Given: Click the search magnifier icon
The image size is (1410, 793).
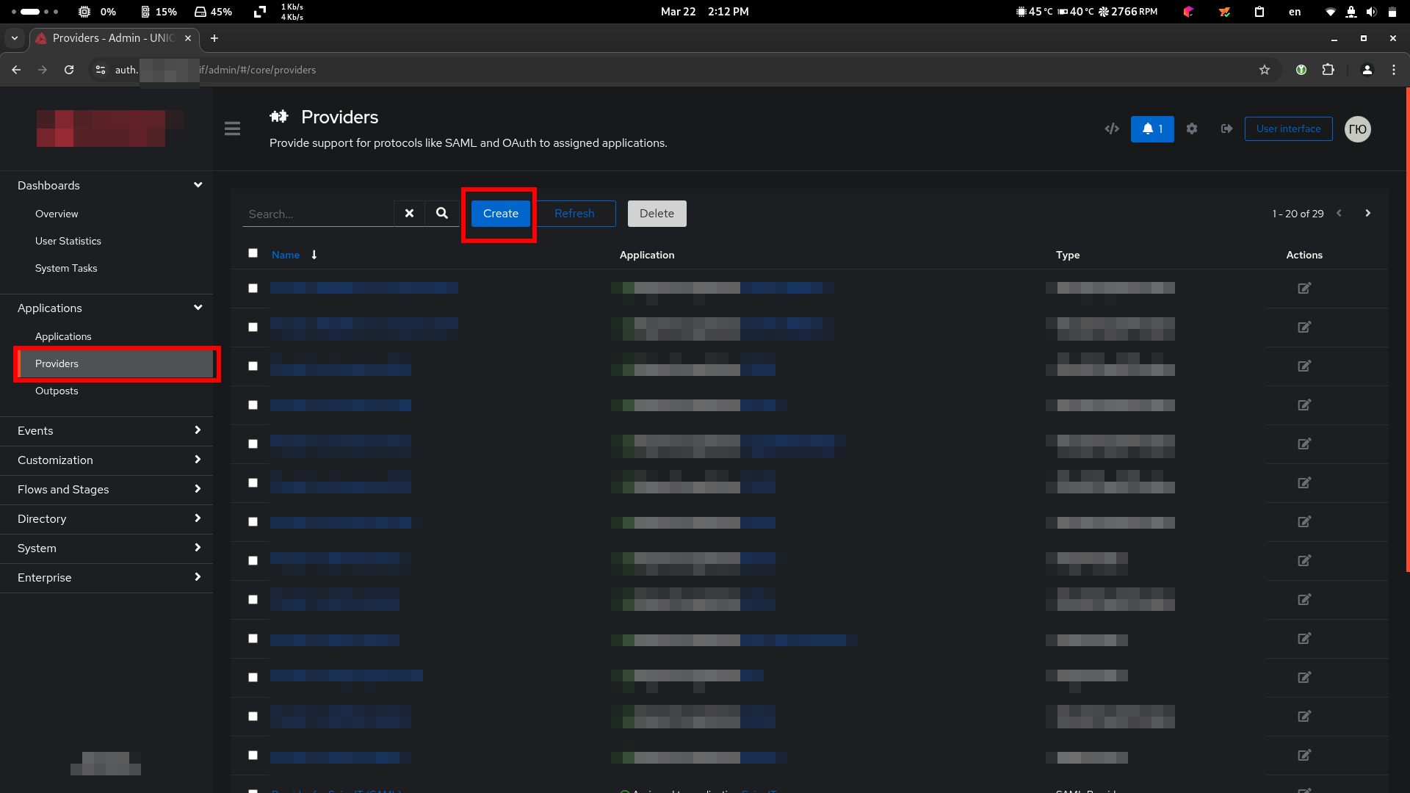Looking at the screenshot, I should 441,213.
